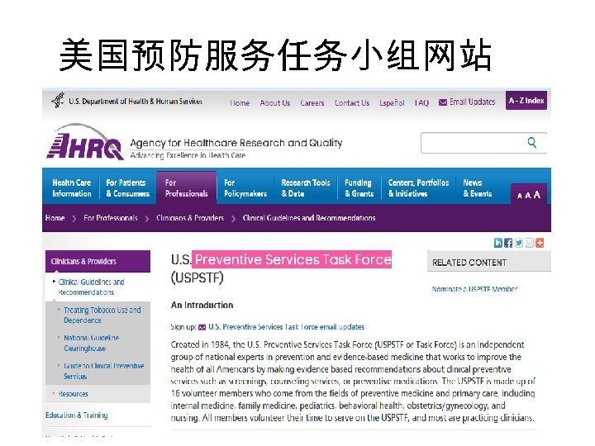Open For Patients & Consumers menu
Screen dimensions: 595x446
point(128,188)
